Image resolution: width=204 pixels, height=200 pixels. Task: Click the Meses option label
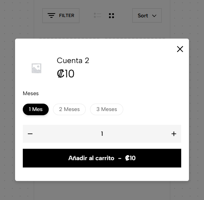(31, 93)
